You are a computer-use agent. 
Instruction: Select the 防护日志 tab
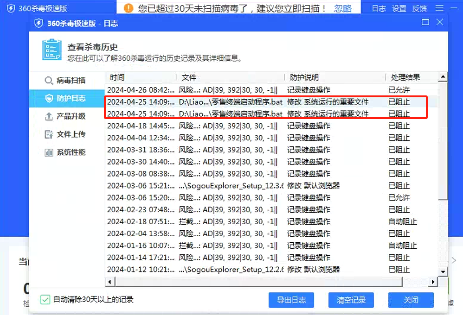pos(67,99)
